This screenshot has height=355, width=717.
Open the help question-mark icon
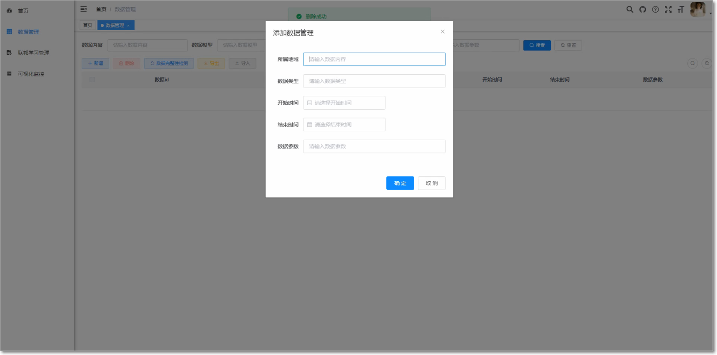(x=655, y=9)
